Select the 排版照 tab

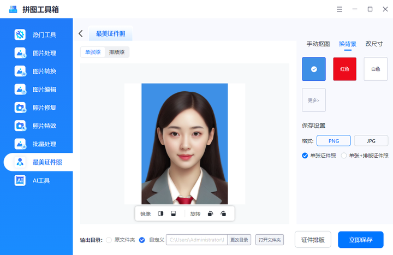coord(117,52)
